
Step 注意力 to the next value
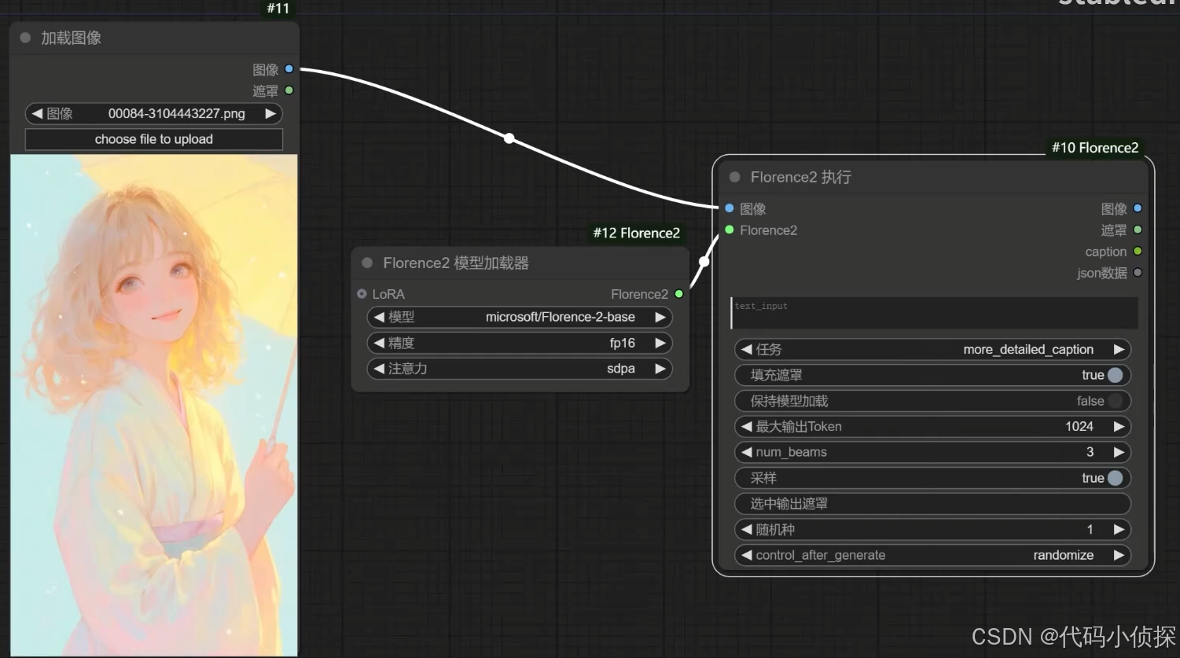tap(660, 369)
